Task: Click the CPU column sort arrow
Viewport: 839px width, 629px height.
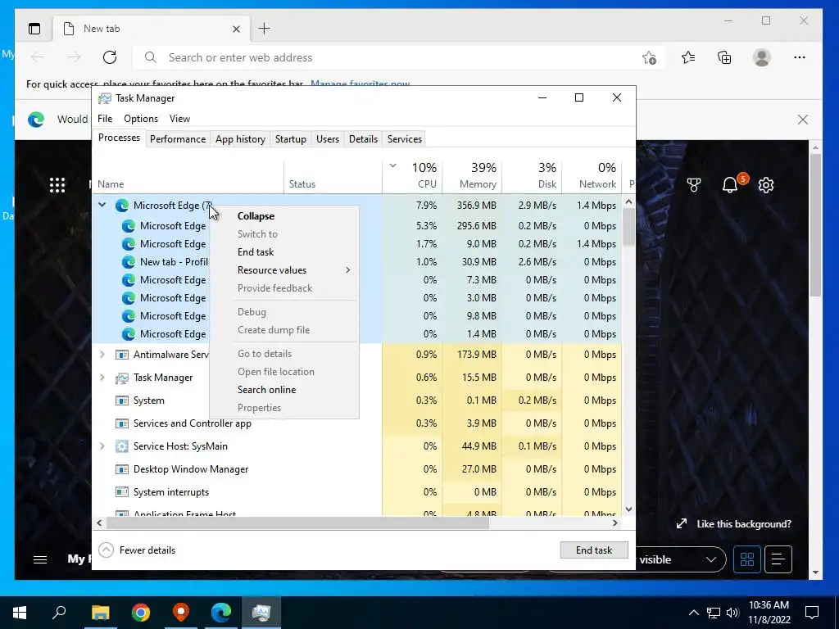Action: [x=392, y=165]
